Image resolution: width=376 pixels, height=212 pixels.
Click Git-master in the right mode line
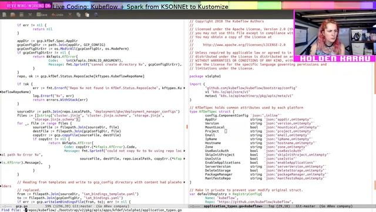305,206
